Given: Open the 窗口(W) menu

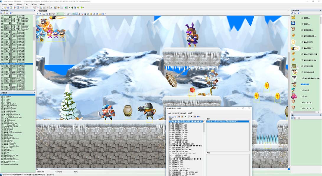Looking at the screenshot, I should pyautogui.click(x=34, y=4).
